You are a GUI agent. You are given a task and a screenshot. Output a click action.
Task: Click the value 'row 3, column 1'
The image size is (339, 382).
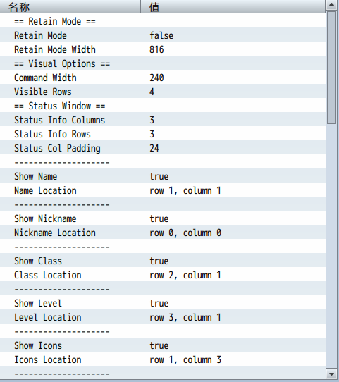(x=185, y=318)
